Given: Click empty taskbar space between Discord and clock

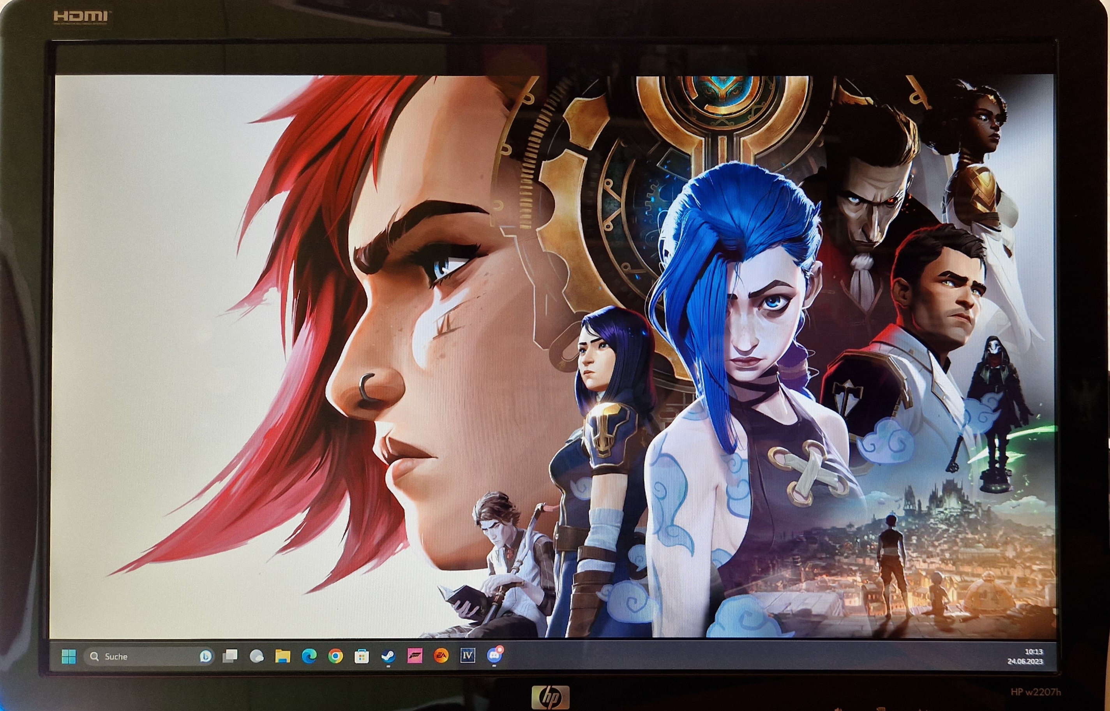Looking at the screenshot, I should tap(739, 656).
